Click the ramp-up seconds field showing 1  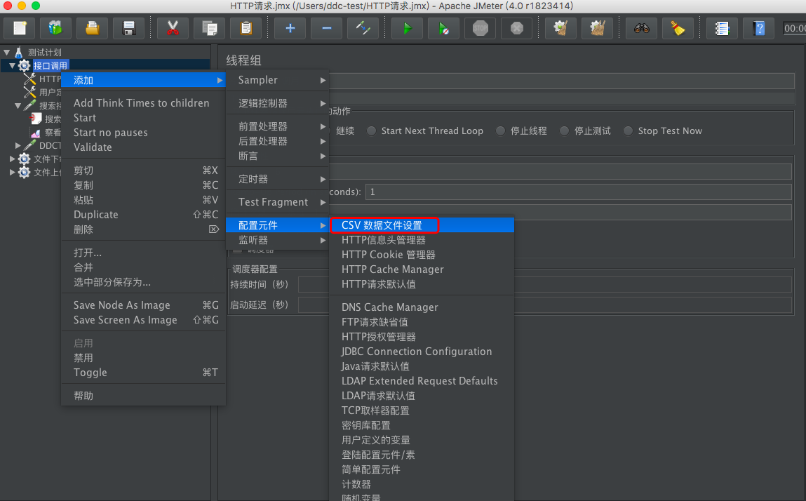point(578,192)
